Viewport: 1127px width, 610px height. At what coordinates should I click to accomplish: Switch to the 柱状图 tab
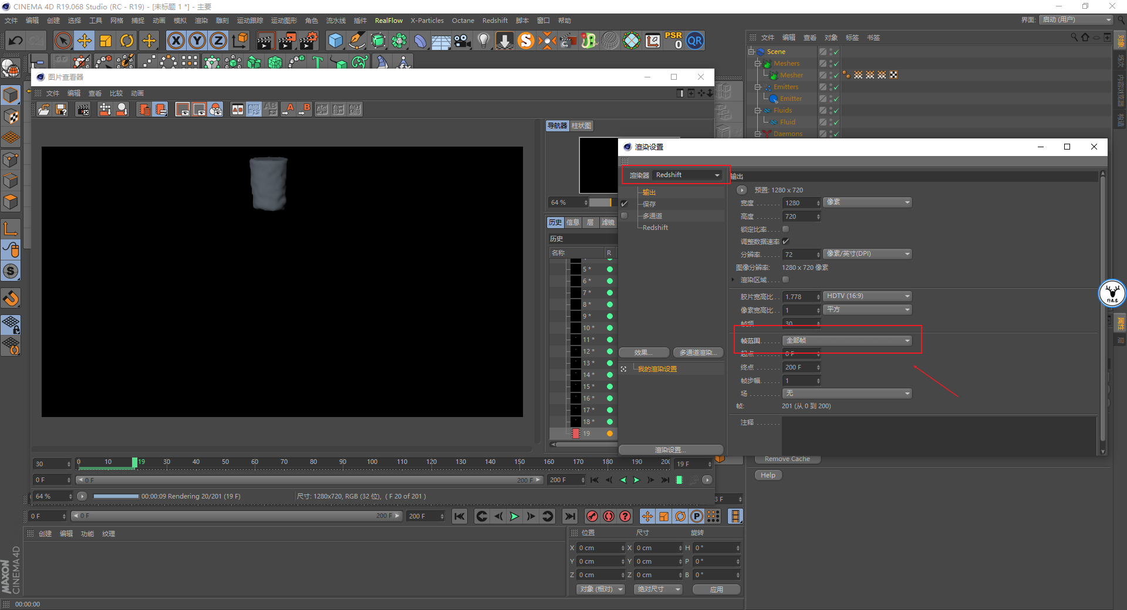coord(582,126)
